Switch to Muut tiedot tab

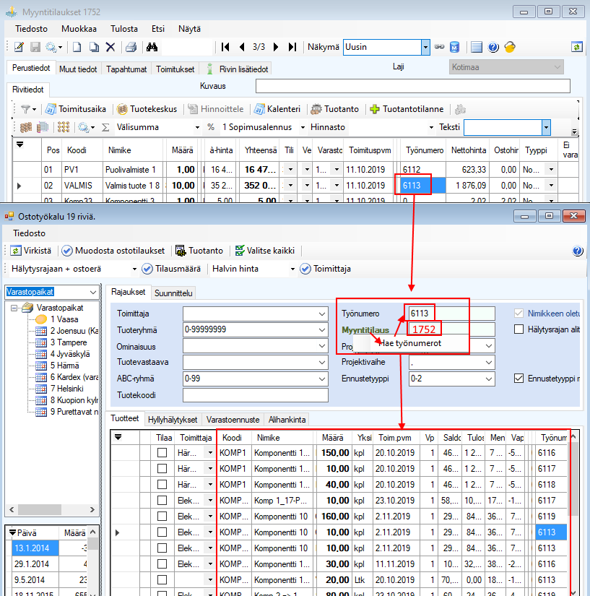pyautogui.click(x=78, y=69)
